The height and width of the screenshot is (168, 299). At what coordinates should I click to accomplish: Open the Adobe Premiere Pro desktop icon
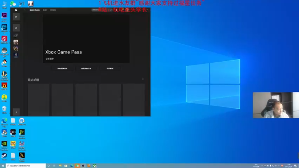[x=4, y=17]
